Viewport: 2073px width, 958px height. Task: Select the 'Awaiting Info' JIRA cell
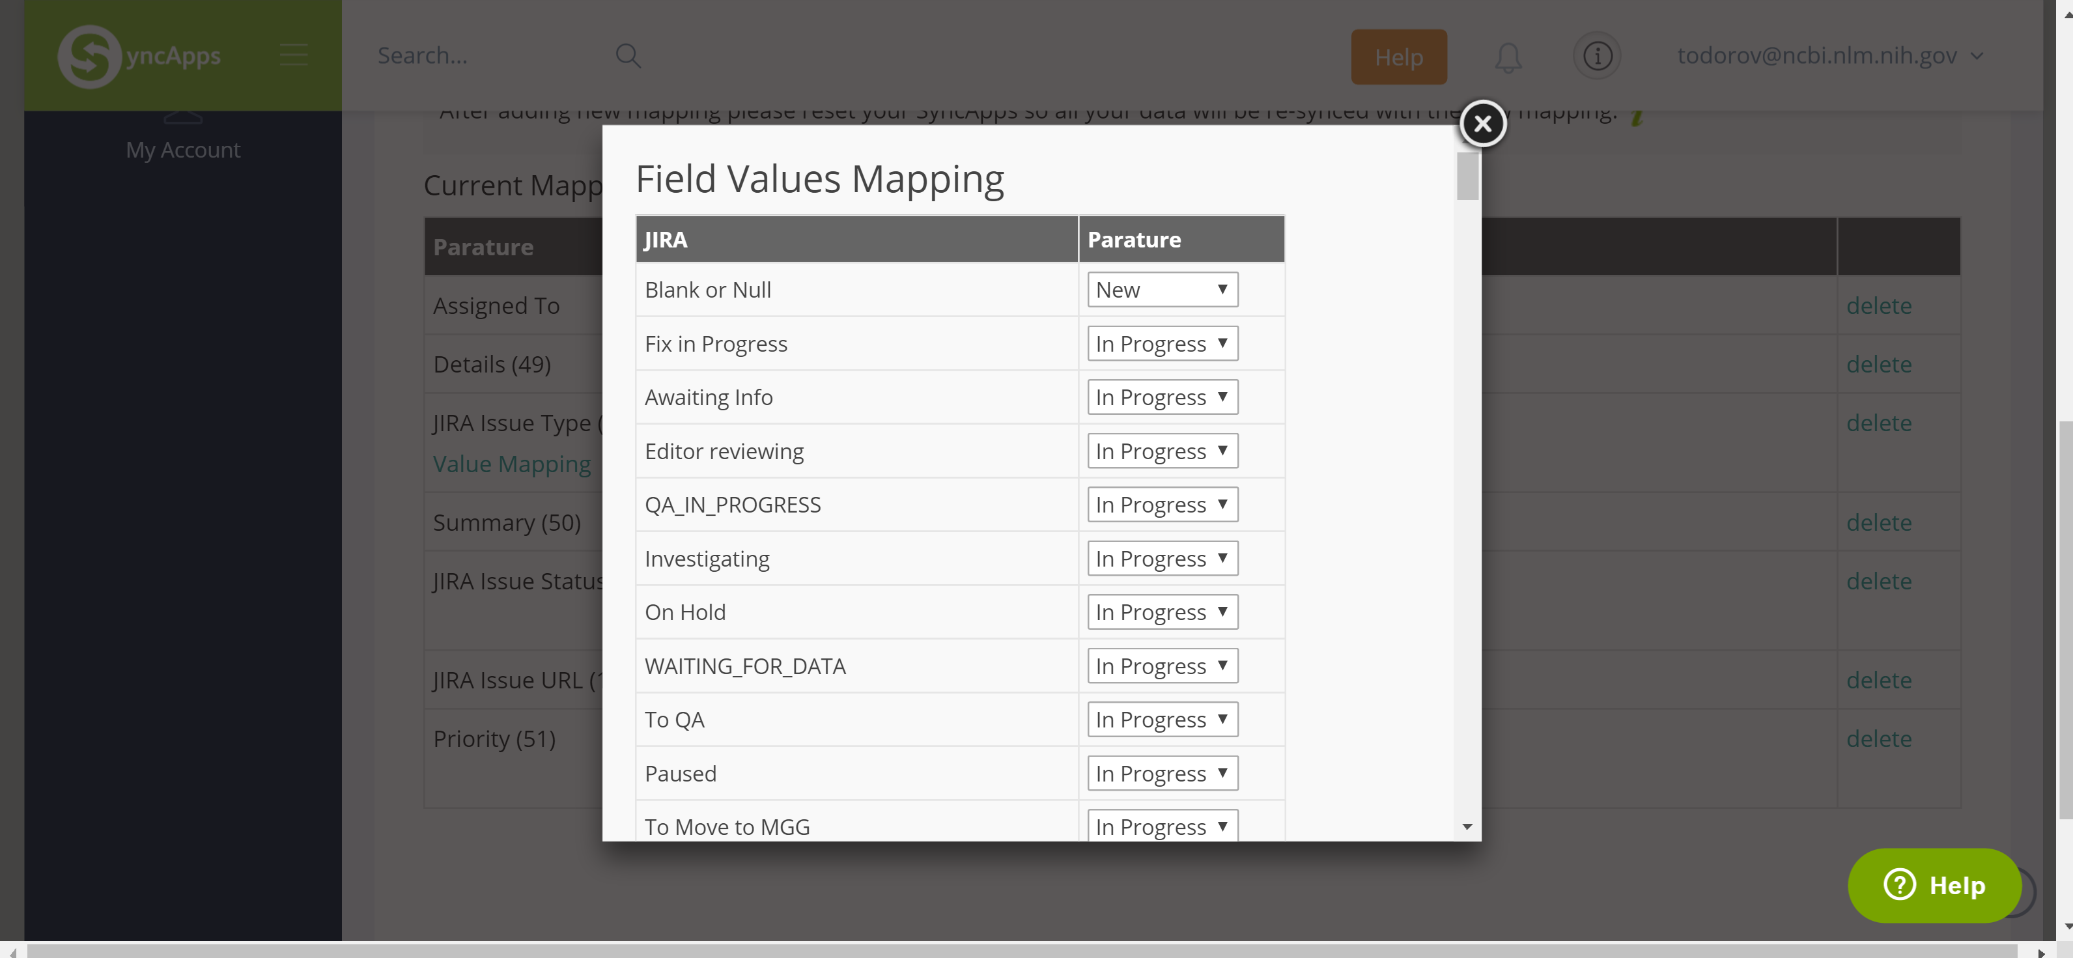click(x=856, y=397)
